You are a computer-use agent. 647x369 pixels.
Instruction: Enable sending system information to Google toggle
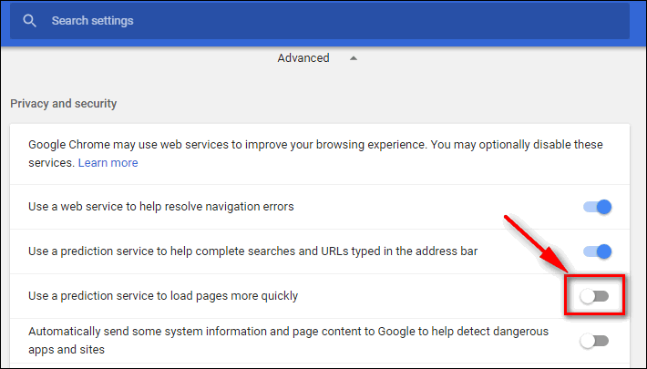pyautogui.click(x=594, y=341)
